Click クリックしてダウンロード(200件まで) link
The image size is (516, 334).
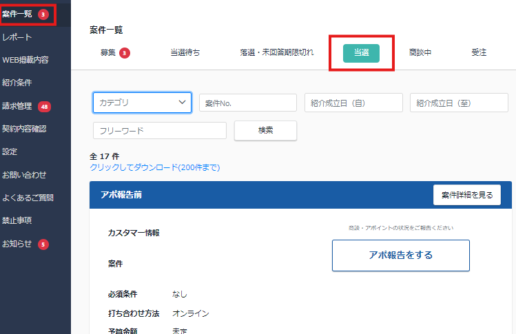(x=155, y=167)
